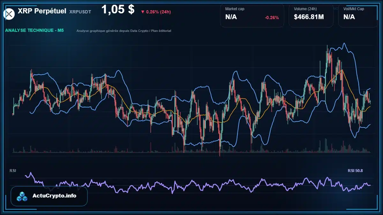This screenshot has width=383, height=215.
Task: Click the -0.26% value in Market cap card
Action: point(272,18)
